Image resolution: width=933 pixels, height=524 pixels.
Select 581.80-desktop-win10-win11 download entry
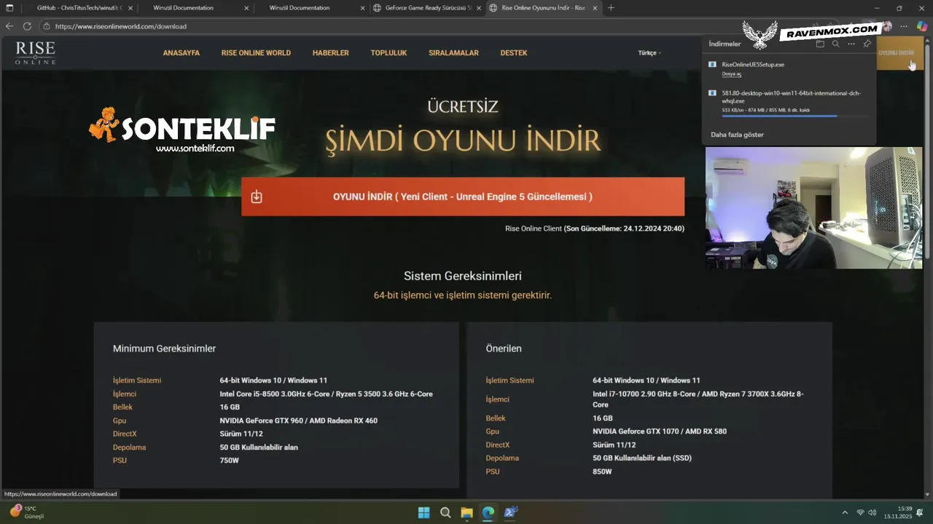coord(789,103)
